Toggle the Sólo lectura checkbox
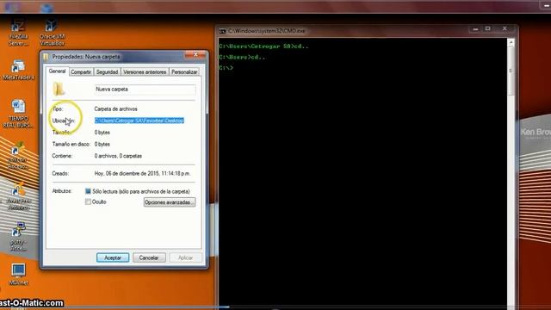Image resolution: width=551 pixels, height=310 pixels. [88, 191]
